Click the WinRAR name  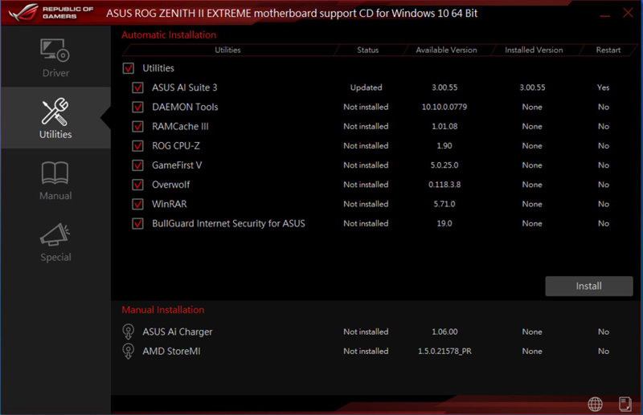170,204
